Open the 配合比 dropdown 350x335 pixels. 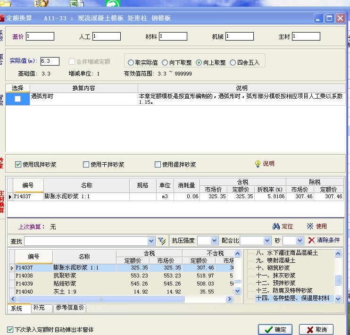coord(267,241)
